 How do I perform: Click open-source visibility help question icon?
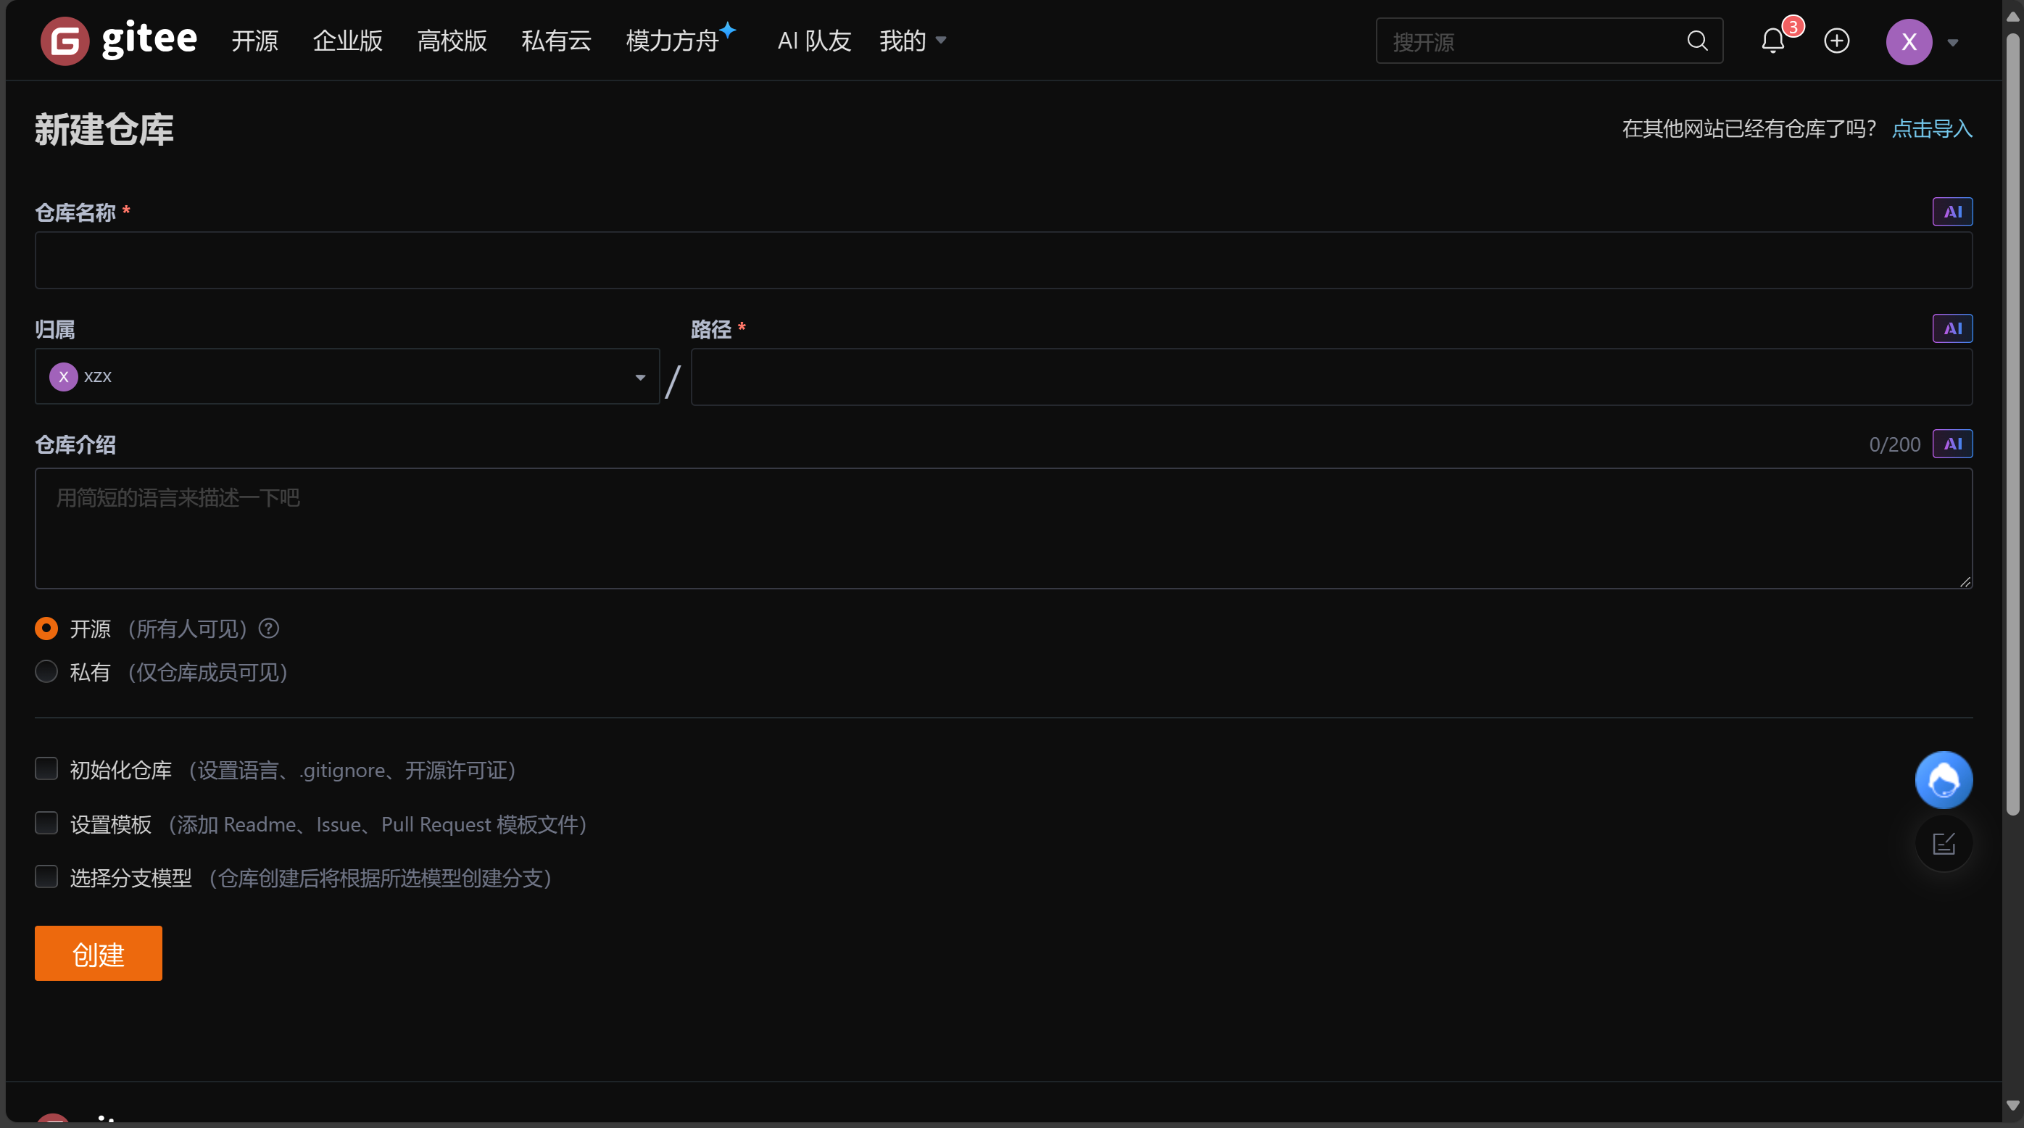269,629
